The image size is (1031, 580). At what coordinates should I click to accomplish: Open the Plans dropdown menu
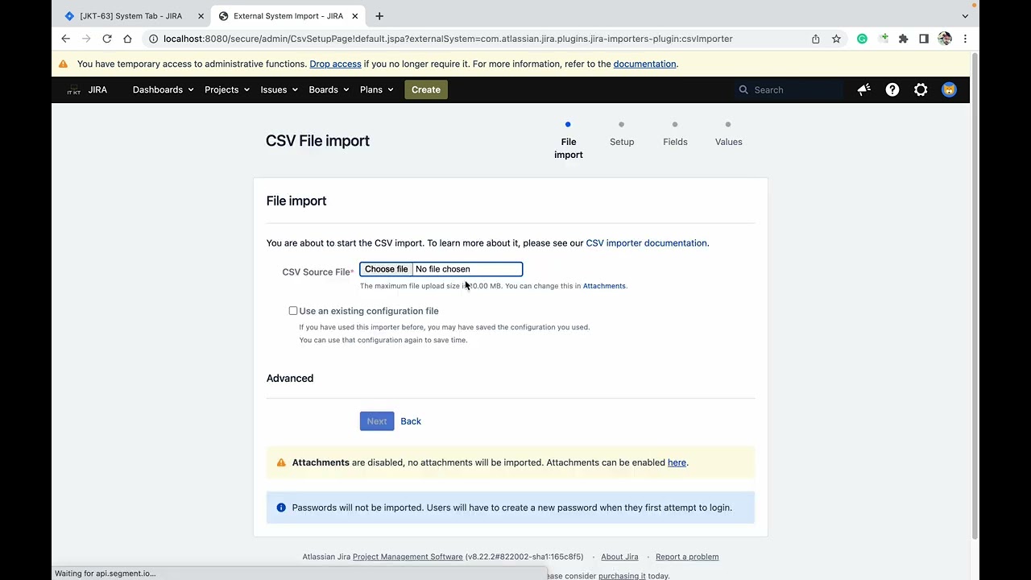click(x=376, y=89)
